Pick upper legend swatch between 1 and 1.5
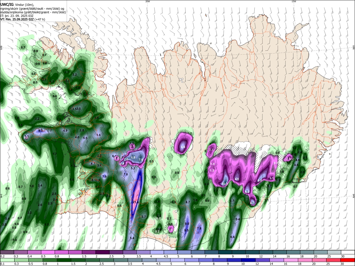The height and width of the screenshot is (266, 355). pyautogui.click(x=75, y=252)
